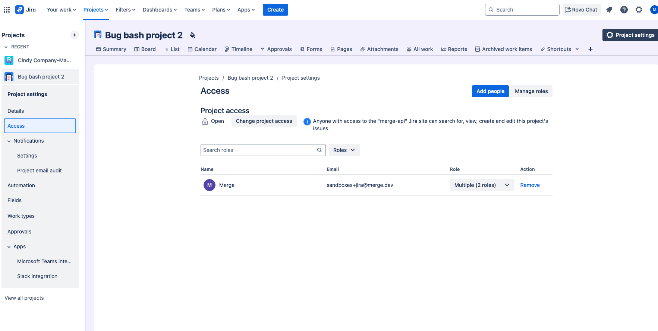Open the Teams dropdown menu
Screen dimensions: 658x331
[x=194, y=10]
